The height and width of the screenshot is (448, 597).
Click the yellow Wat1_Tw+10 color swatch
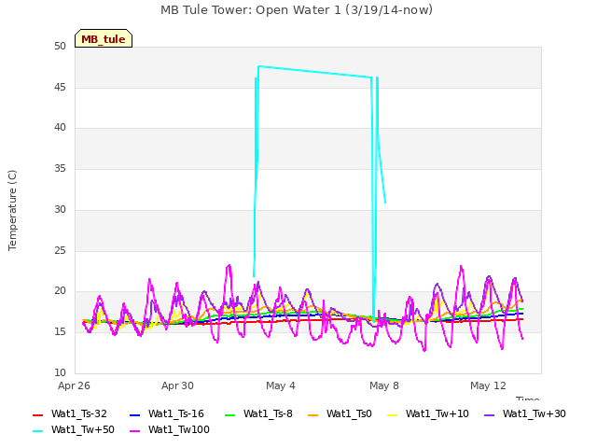(392, 414)
